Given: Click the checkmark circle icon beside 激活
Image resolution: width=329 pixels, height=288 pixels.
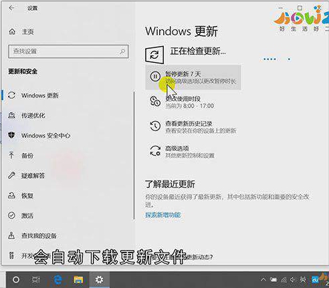Looking at the screenshot, I should (x=11, y=215).
